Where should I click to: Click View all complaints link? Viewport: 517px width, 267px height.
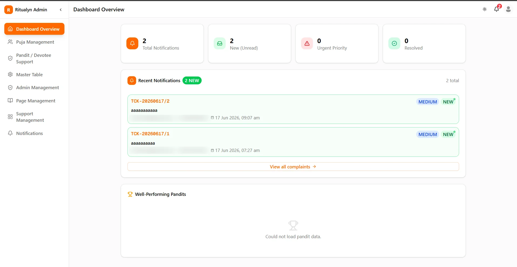click(x=293, y=167)
